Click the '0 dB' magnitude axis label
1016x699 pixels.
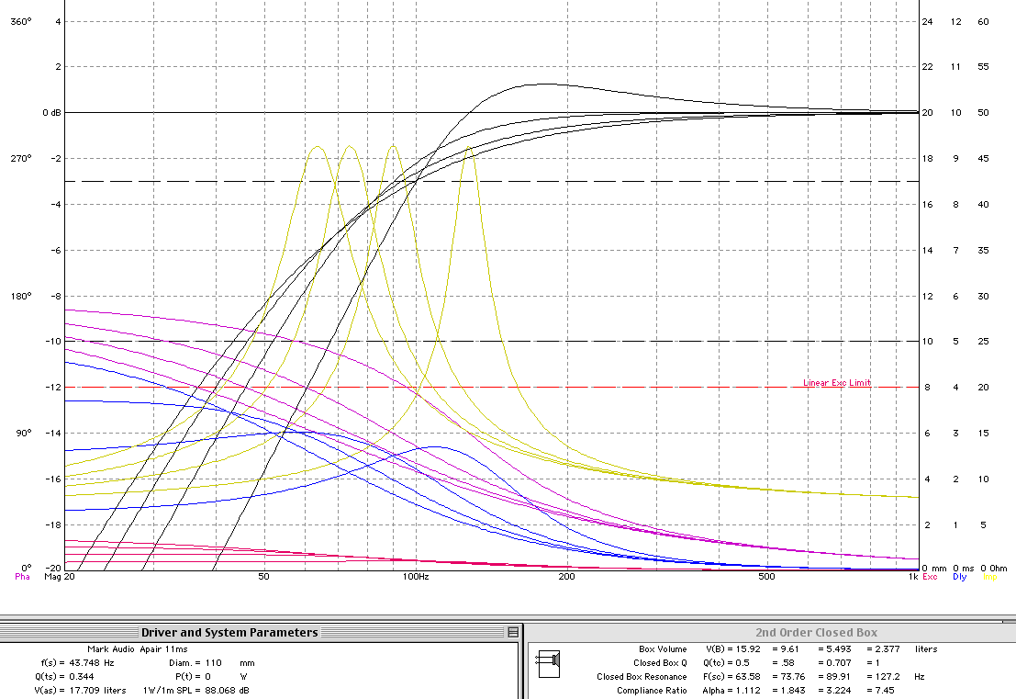pos(51,113)
